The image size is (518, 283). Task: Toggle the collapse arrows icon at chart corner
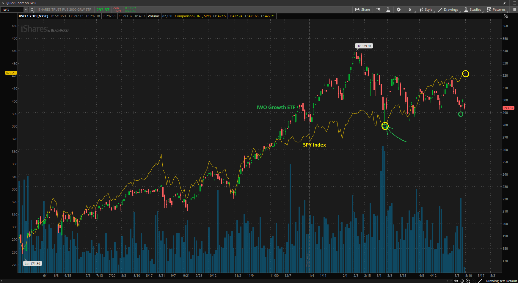pyautogui.click(x=506, y=16)
